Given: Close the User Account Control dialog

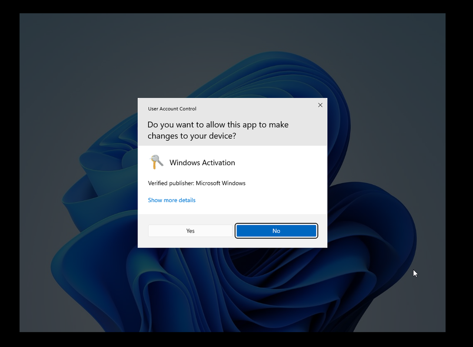Looking at the screenshot, I should tap(320, 105).
